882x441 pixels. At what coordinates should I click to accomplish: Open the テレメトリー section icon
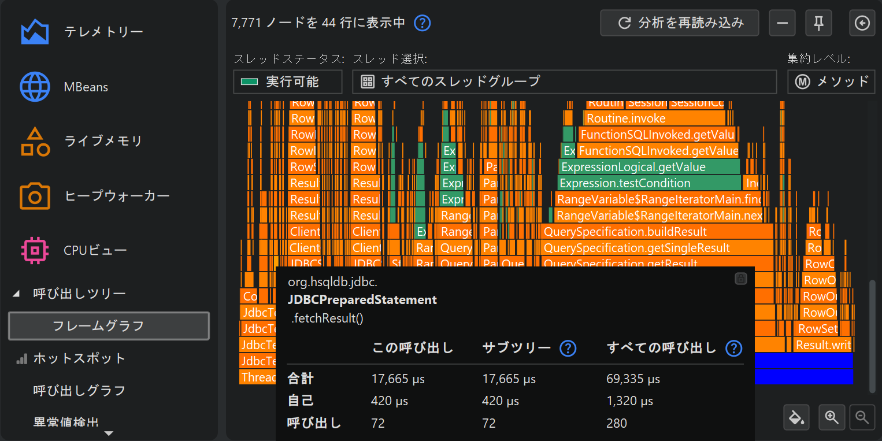pos(35,32)
